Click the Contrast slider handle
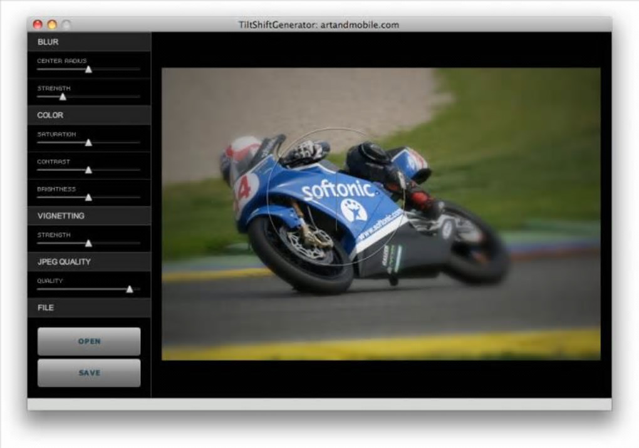Viewport: 639px width, 448px height. 88,170
